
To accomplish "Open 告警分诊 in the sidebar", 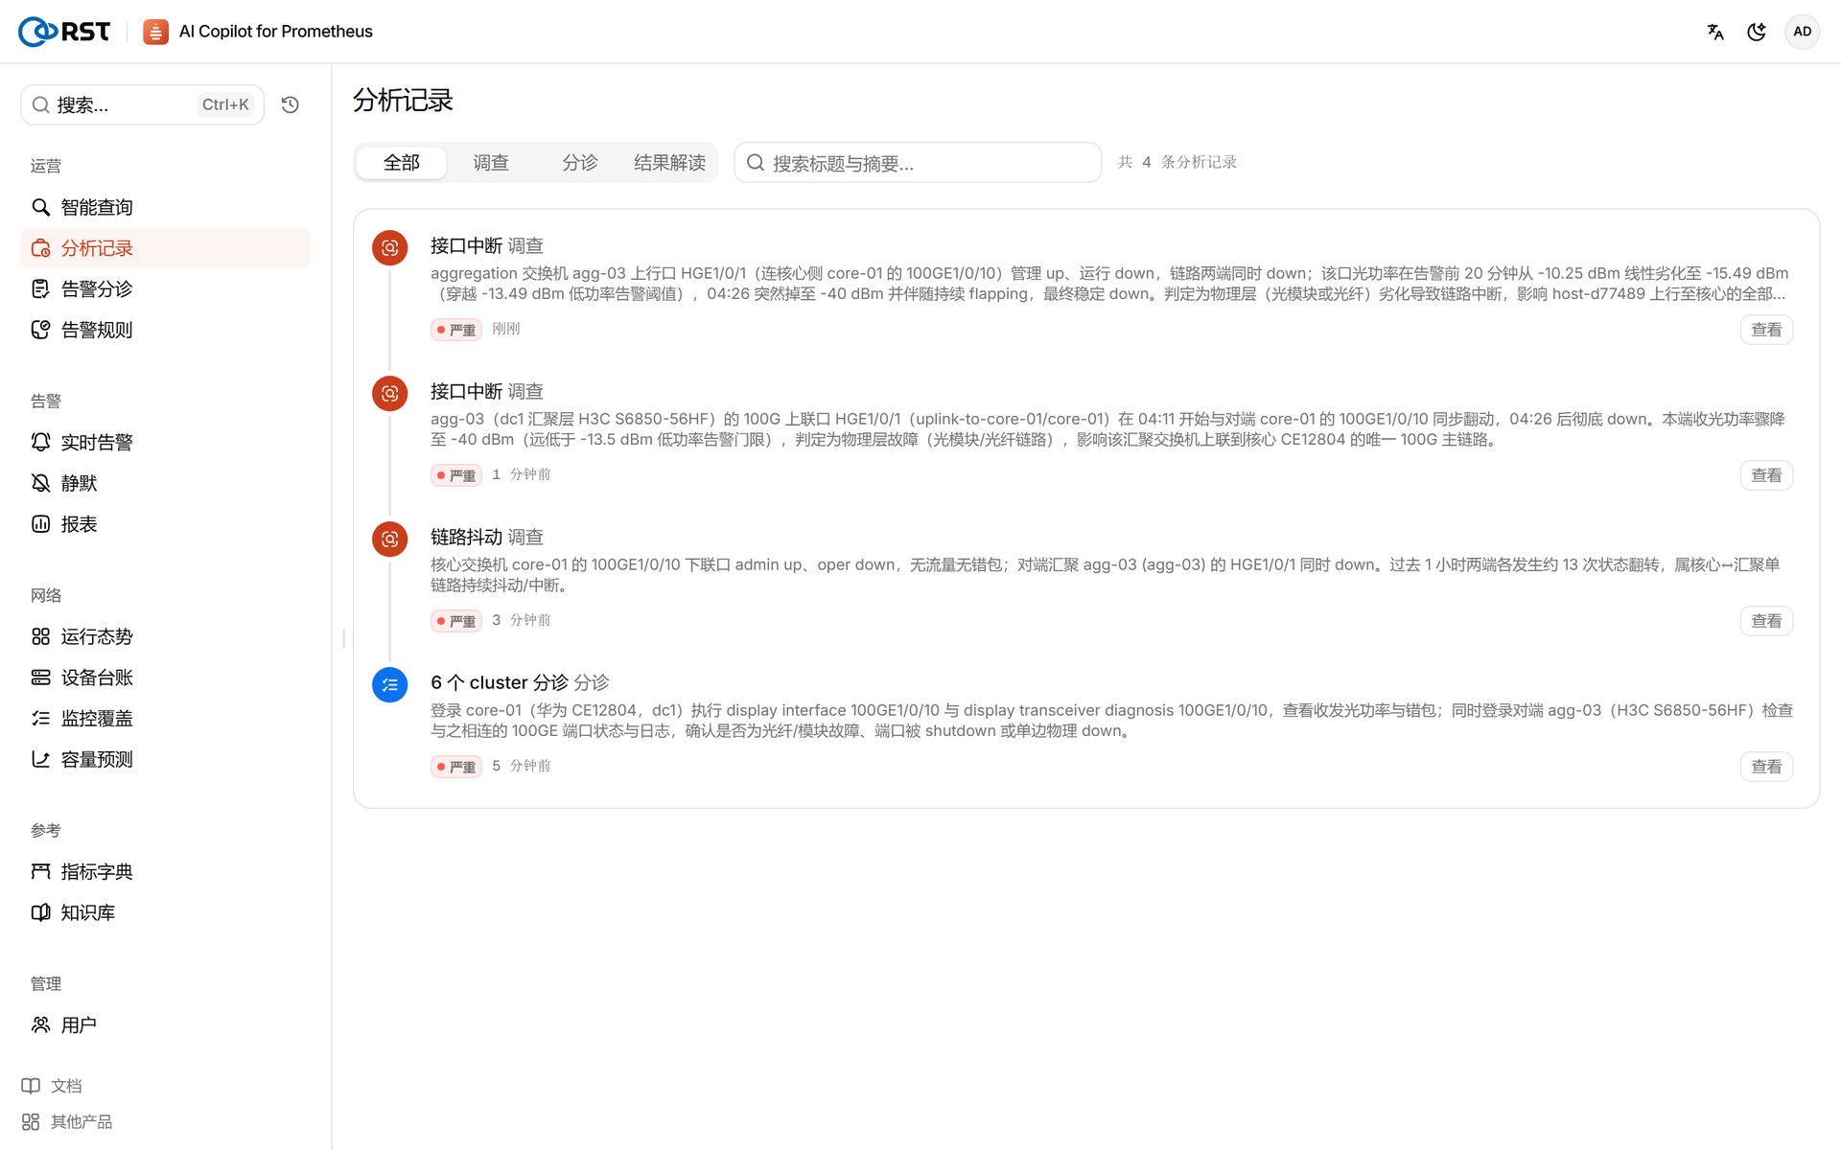I will coord(165,288).
